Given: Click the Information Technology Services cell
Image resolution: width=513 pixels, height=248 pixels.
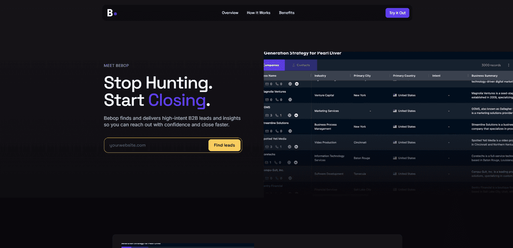Looking at the screenshot, I should [330, 158].
